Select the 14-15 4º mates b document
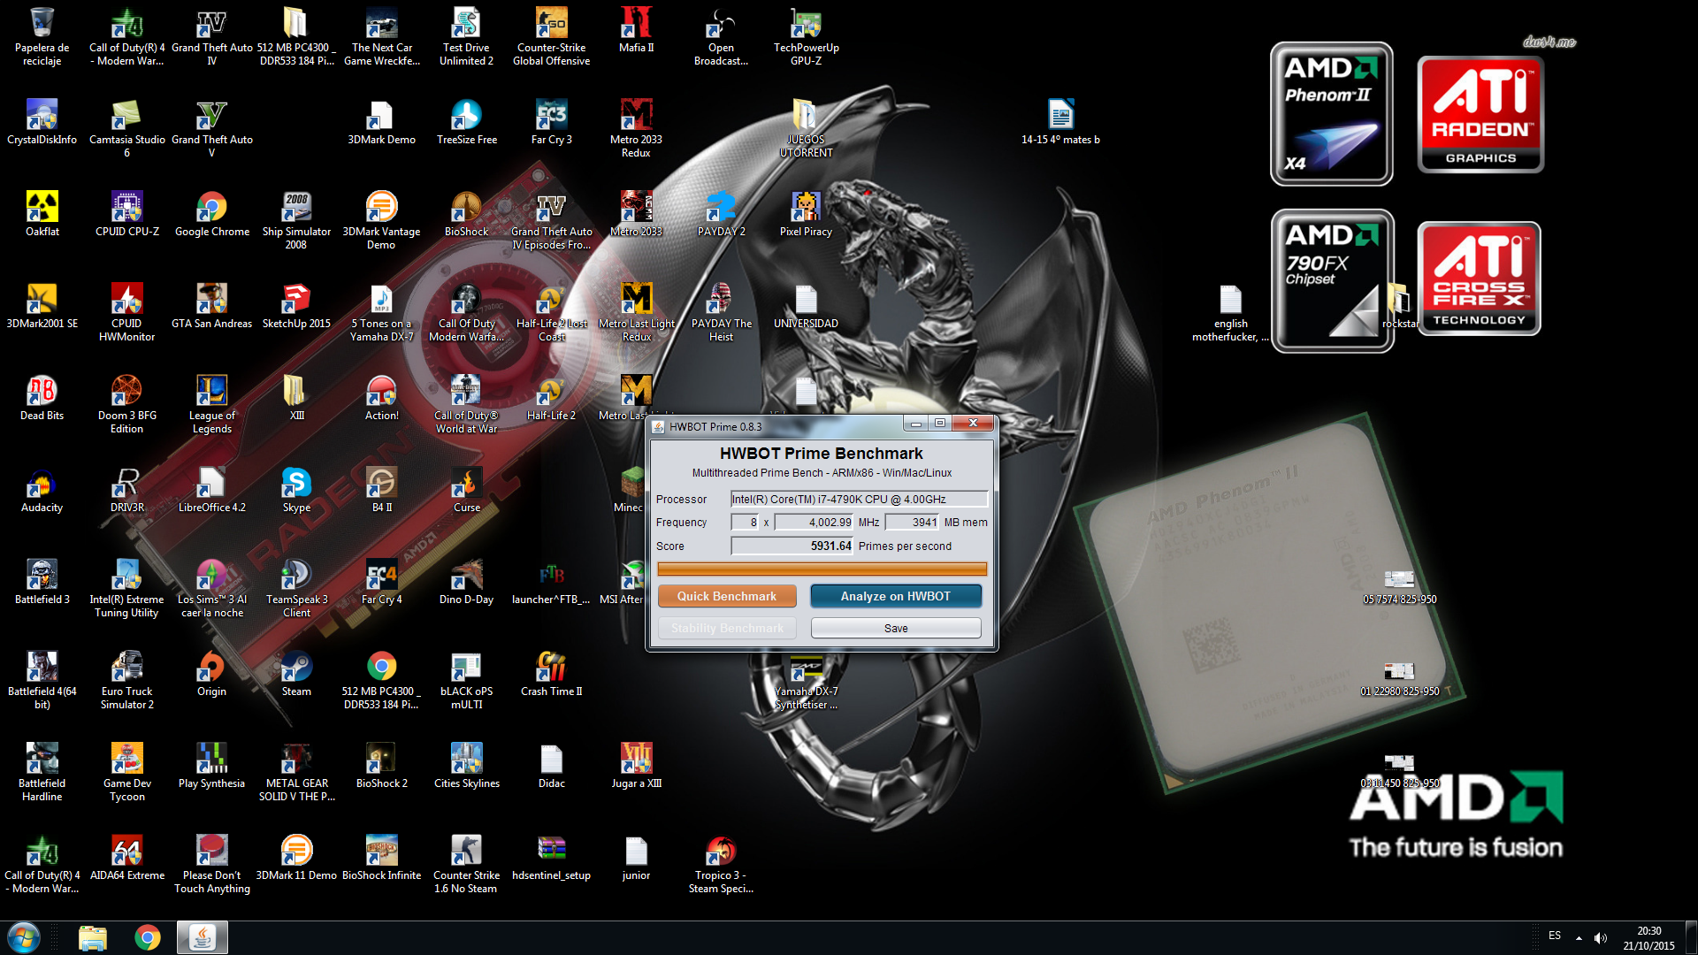 click(x=1060, y=122)
